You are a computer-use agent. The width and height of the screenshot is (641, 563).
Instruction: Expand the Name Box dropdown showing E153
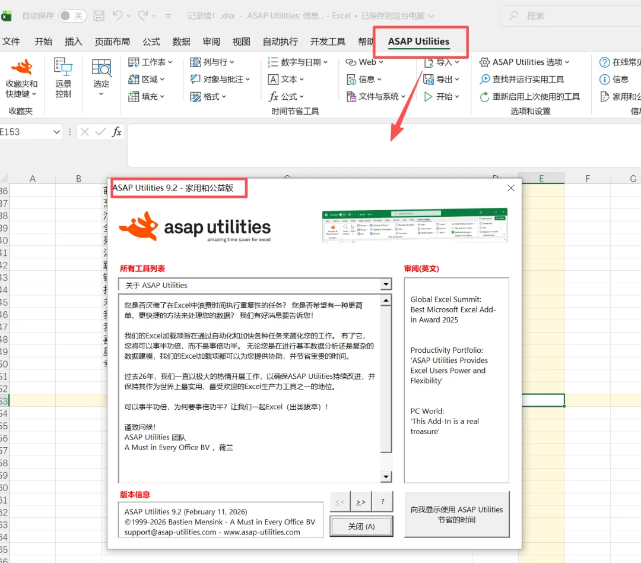coord(56,132)
